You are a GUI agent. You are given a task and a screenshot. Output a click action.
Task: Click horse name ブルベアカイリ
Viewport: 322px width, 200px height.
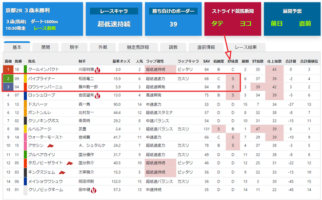41,155
